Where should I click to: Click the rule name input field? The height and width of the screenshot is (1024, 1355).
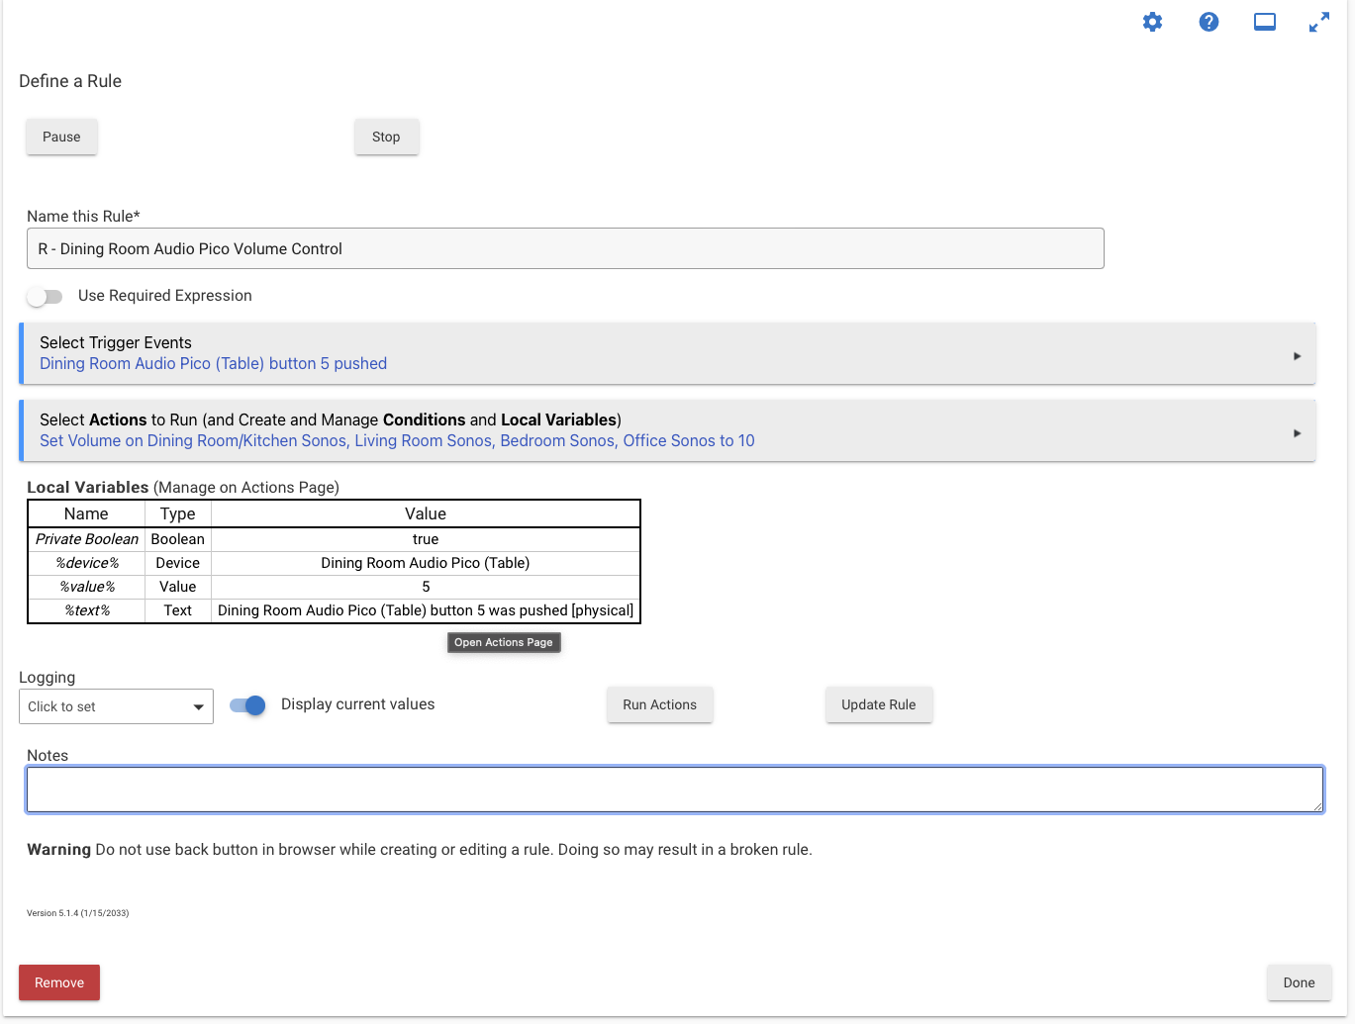coord(564,249)
